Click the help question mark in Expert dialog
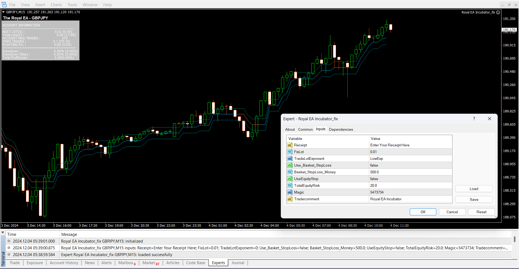The width and height of the screenshot is (519, 269). point(474,119)
